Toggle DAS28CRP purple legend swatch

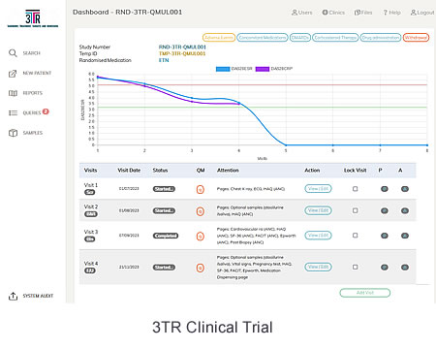(x=263, y=69)
